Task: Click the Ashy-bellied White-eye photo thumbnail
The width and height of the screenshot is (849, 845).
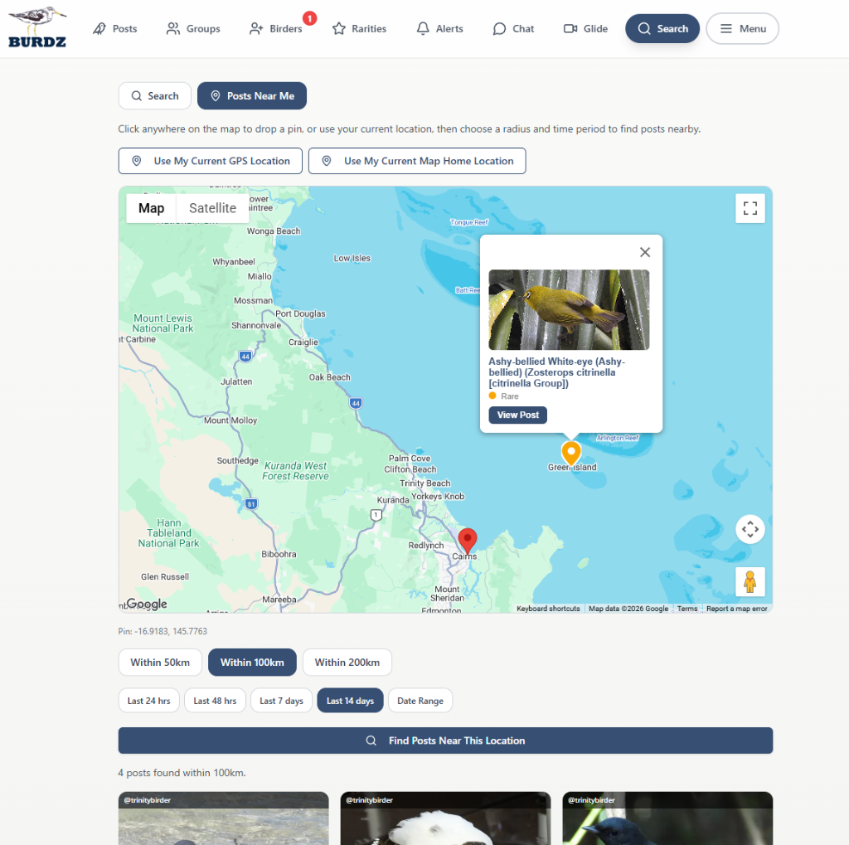Action: tap(569, 310)
